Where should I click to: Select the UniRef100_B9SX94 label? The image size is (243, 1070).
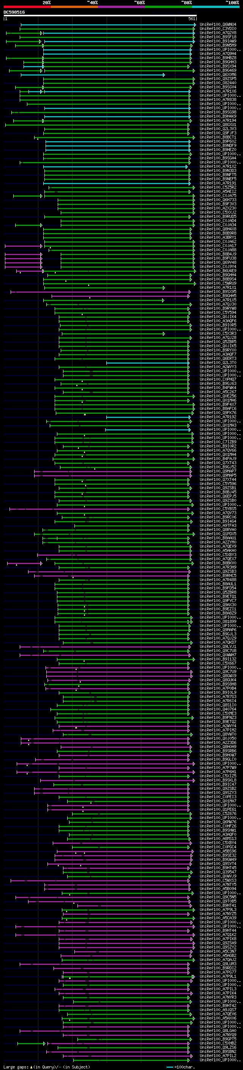click(x=218, y=66)
